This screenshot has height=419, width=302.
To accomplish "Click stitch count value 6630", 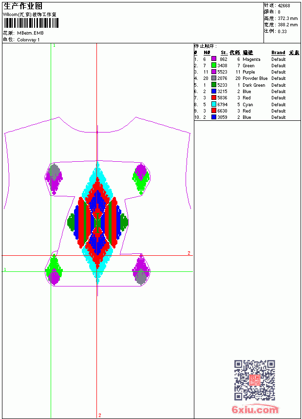I will pos(222,111).
